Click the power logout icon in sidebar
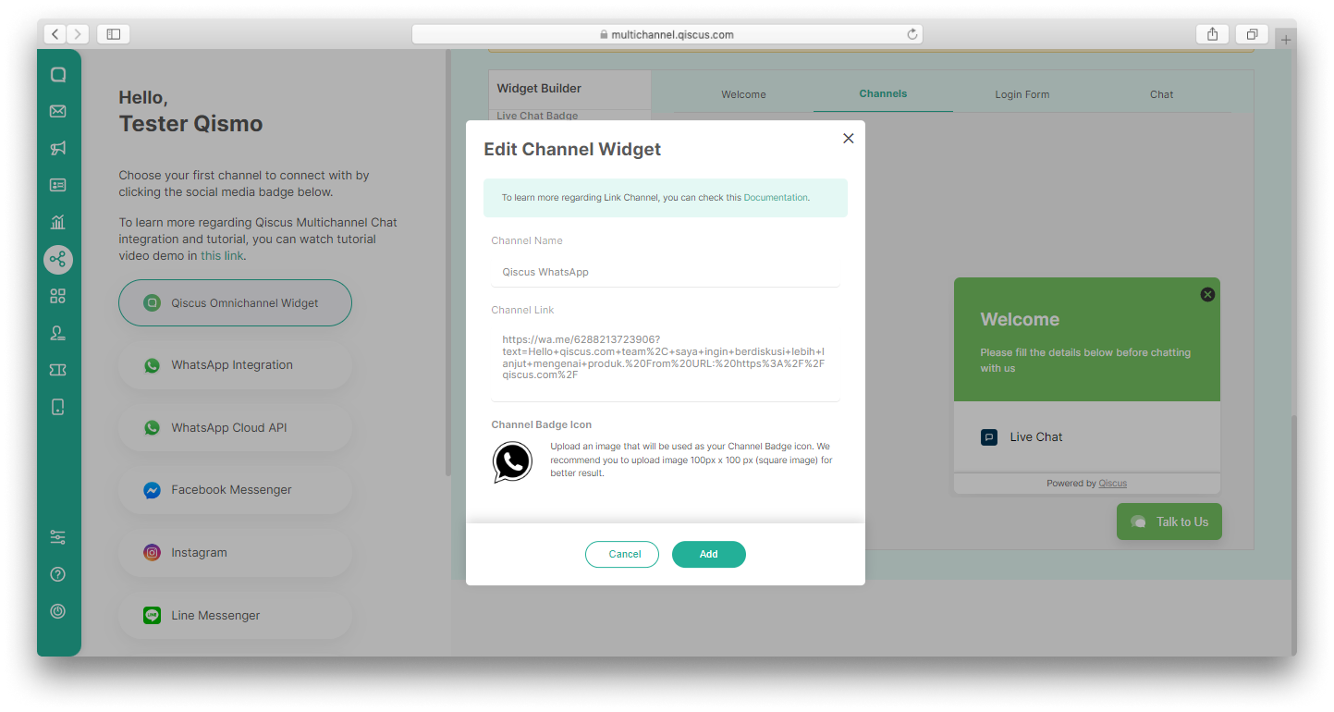The height and width of the screenshot is (712, 1334). coord(57,611)
